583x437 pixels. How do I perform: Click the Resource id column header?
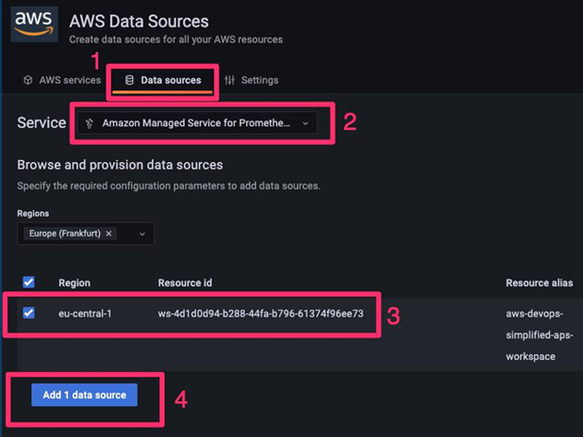coord(185,283)
